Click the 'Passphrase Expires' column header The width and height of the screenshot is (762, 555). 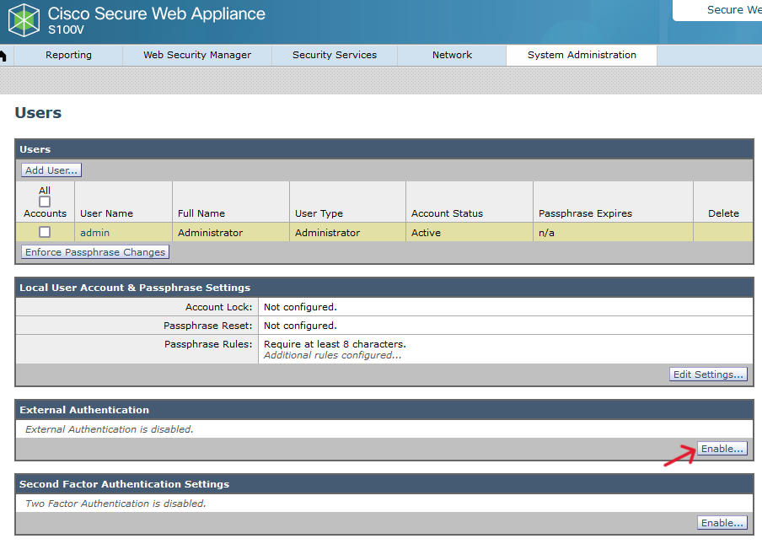(585, 213)
